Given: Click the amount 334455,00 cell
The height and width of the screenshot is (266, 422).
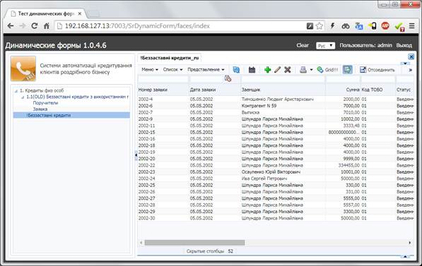Looking at the screenshot, I should click(348, 165).
